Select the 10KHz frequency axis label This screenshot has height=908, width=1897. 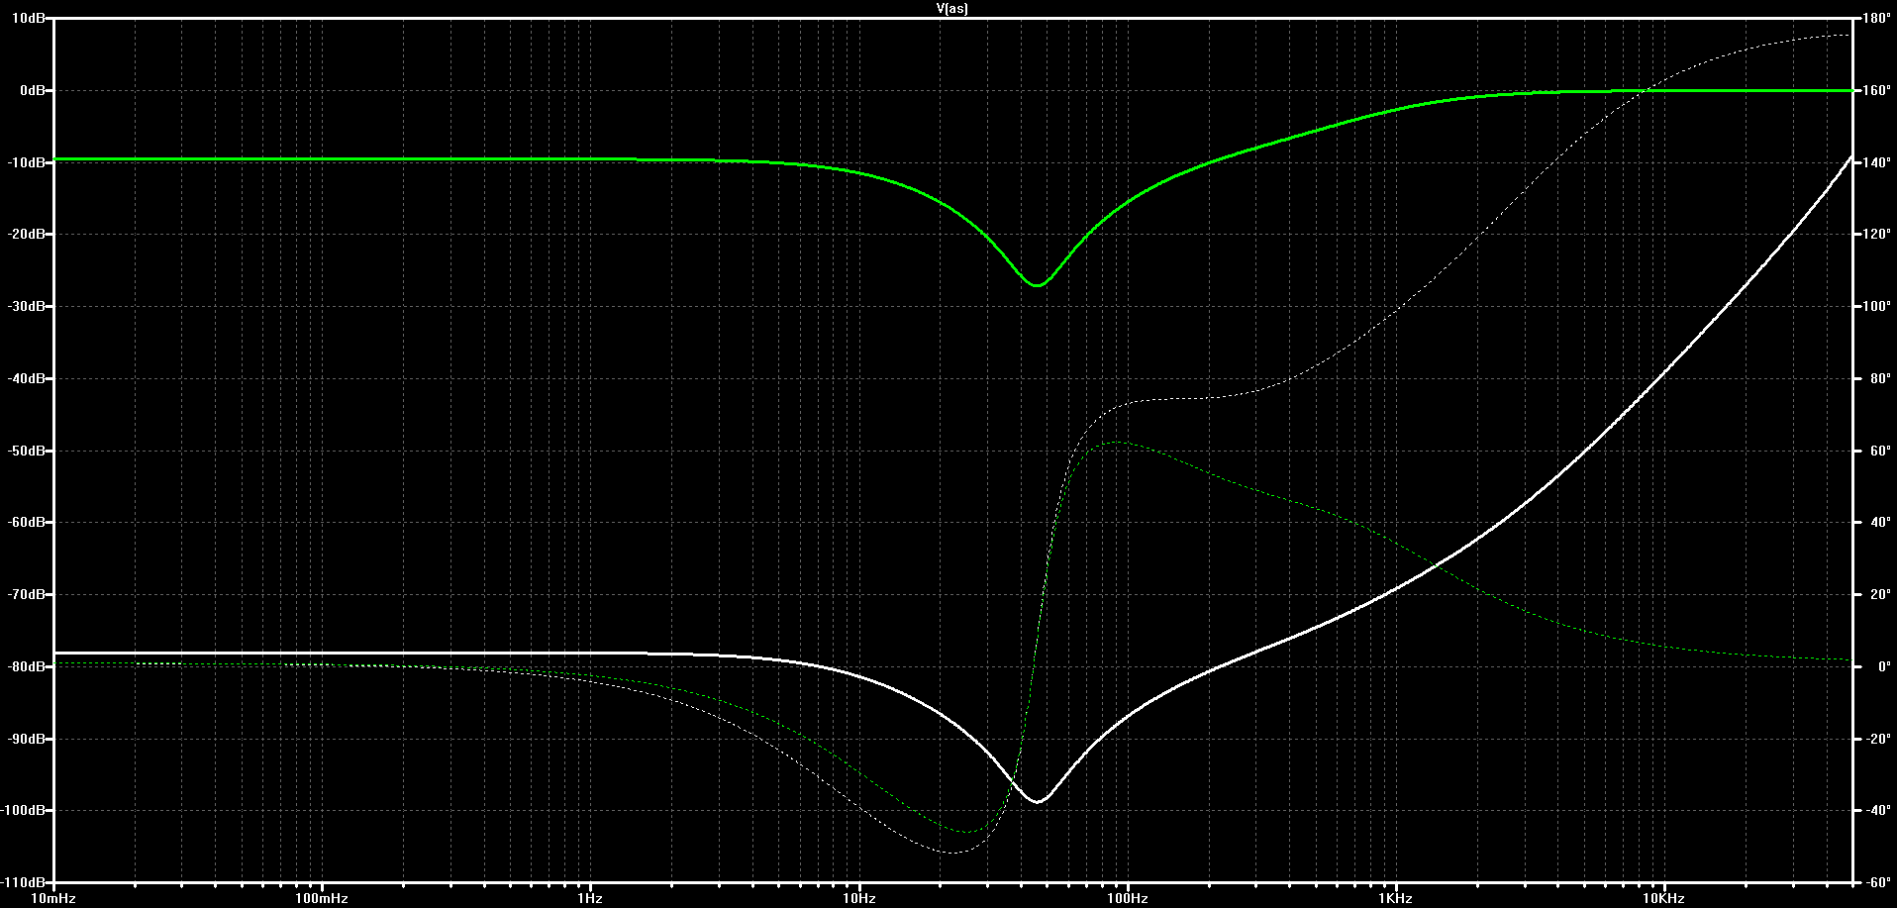(1664, 899)
